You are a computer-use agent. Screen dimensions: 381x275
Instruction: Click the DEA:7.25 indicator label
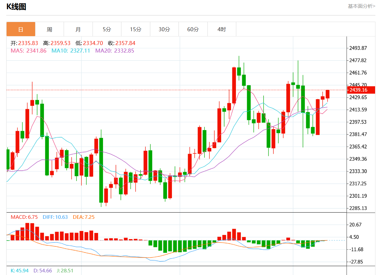pos(84,217)
